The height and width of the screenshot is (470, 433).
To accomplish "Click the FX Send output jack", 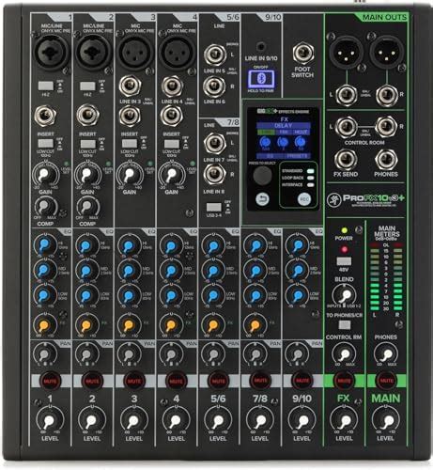I will pyautogui.click(x=346, y=160).
